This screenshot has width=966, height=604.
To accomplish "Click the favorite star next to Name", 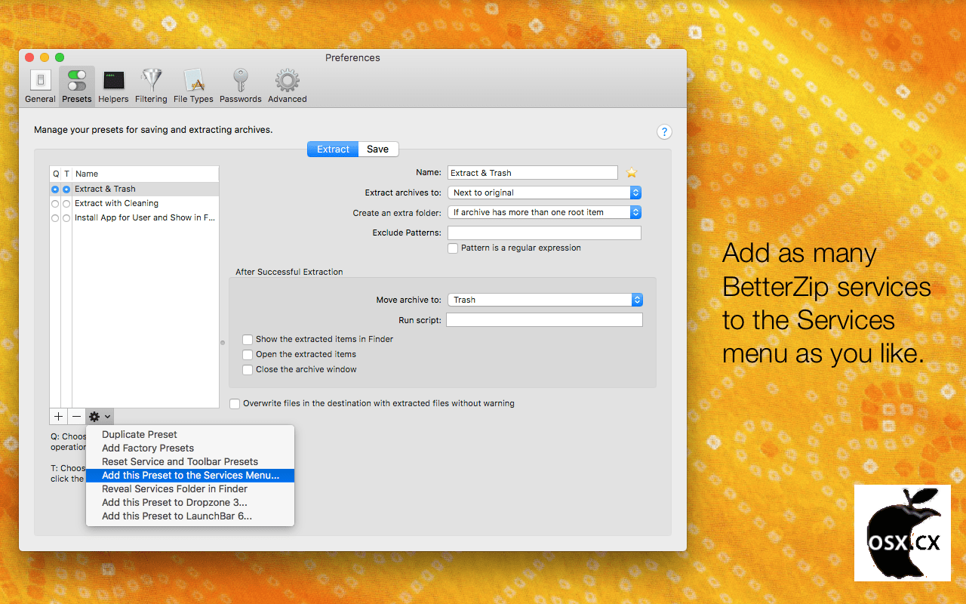I will coord(632,173).
